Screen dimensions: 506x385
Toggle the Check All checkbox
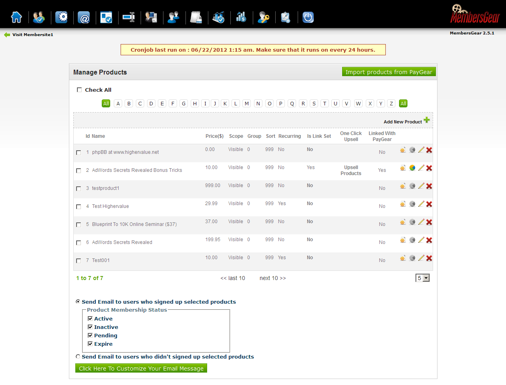[79, 90]
